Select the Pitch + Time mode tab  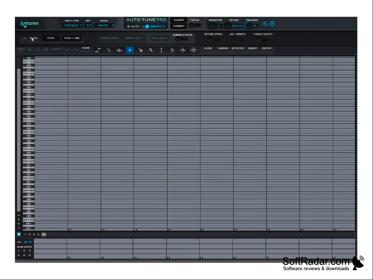pos(72,38)
